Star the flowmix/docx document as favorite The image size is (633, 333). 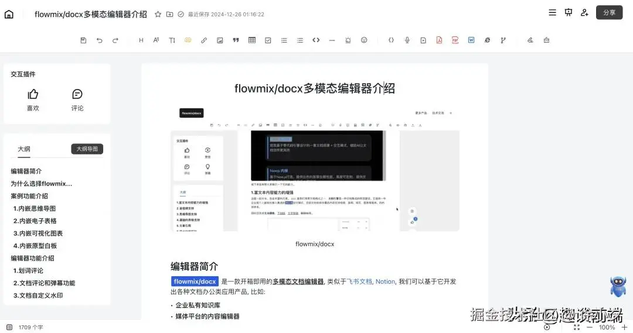(158, 14)
